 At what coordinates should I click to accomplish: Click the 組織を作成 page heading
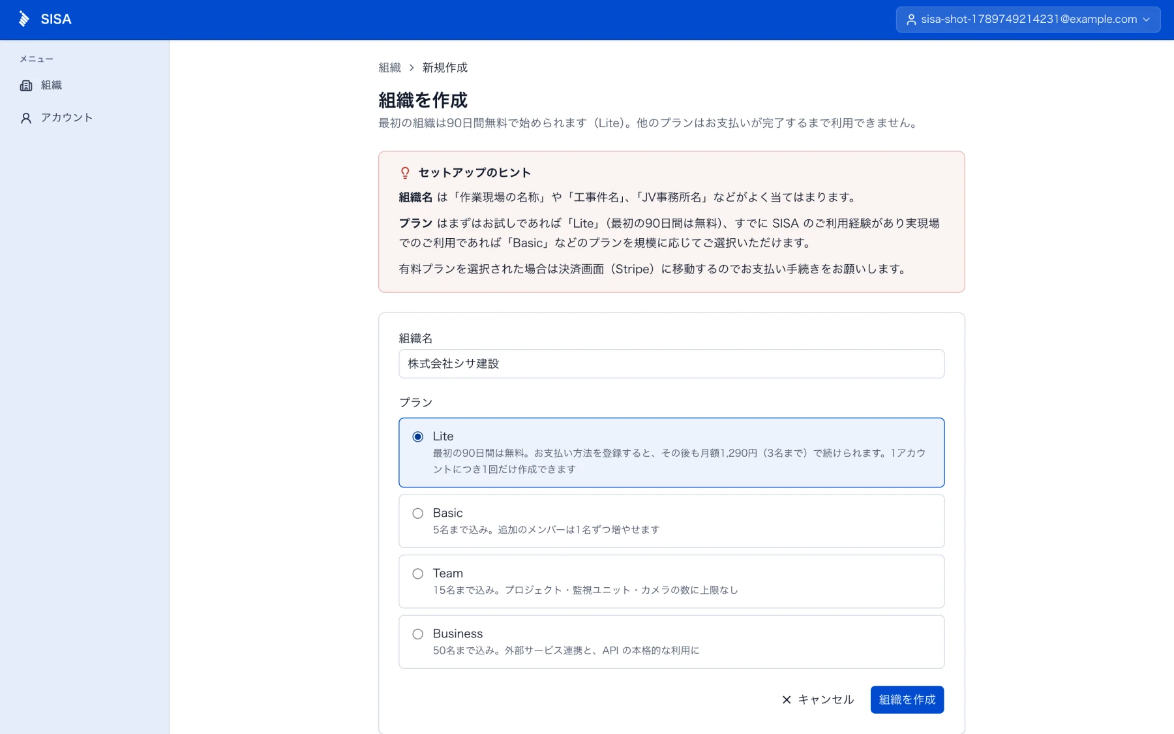click(x=423, y=100)
